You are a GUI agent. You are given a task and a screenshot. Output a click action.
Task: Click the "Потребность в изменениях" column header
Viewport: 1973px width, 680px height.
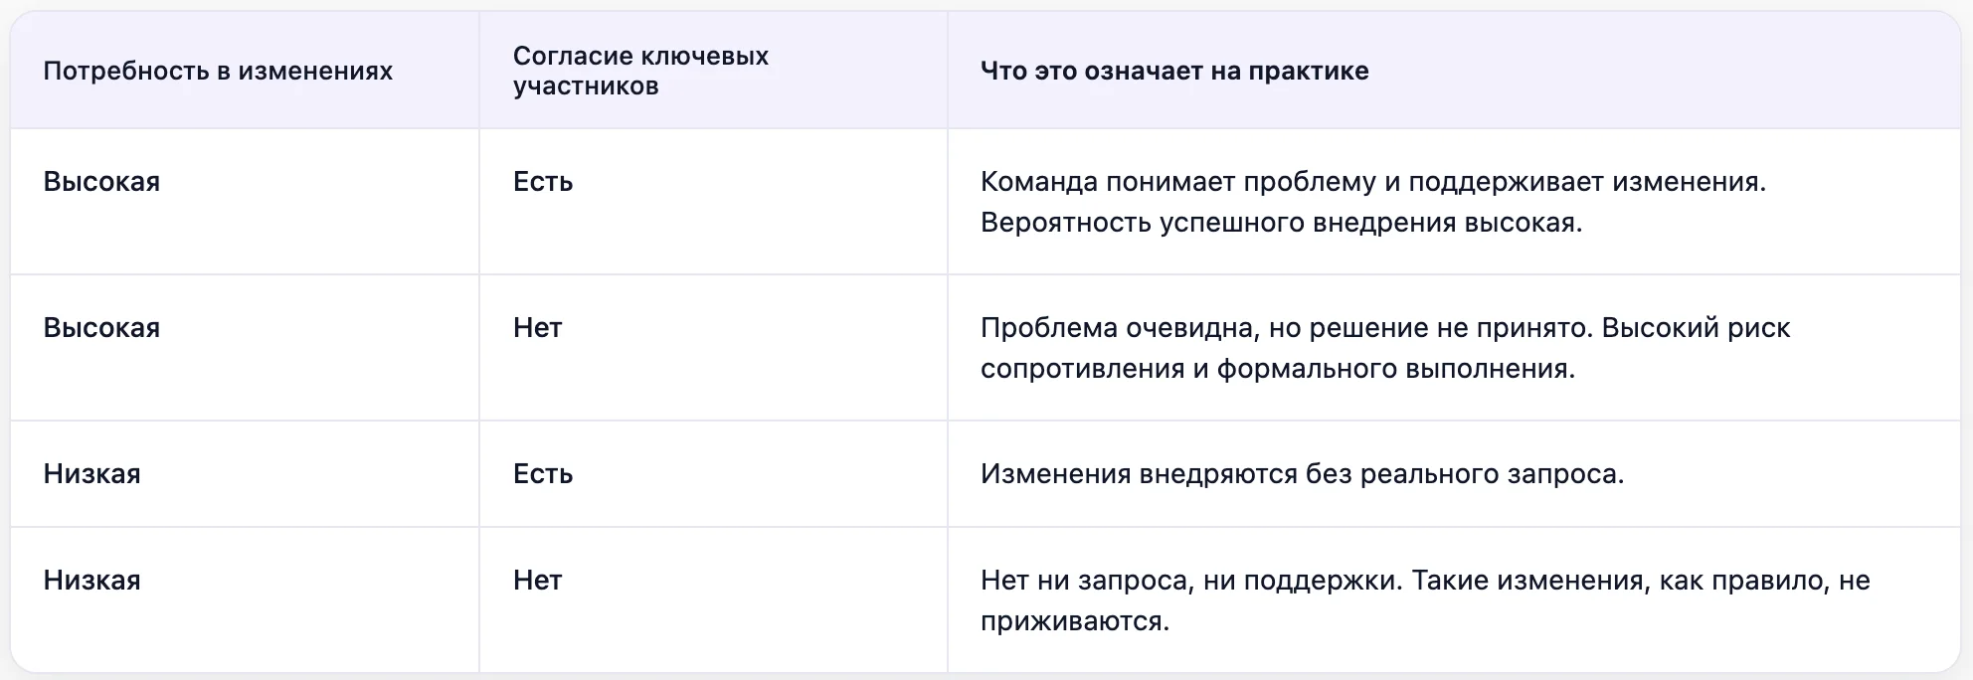(x=218, y=71)
